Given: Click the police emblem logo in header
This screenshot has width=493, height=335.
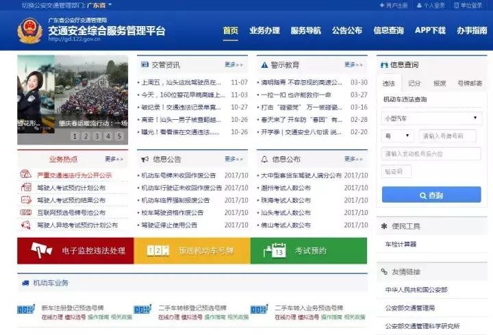Looking at the screenshot, I should tap(30, 31).
